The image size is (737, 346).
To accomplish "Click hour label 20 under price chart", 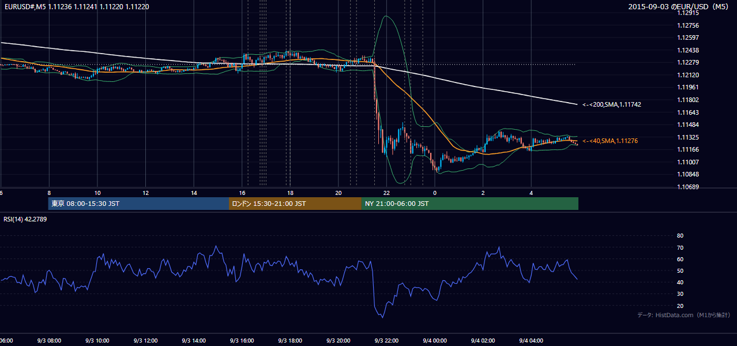I will click(x=339, y=193).
